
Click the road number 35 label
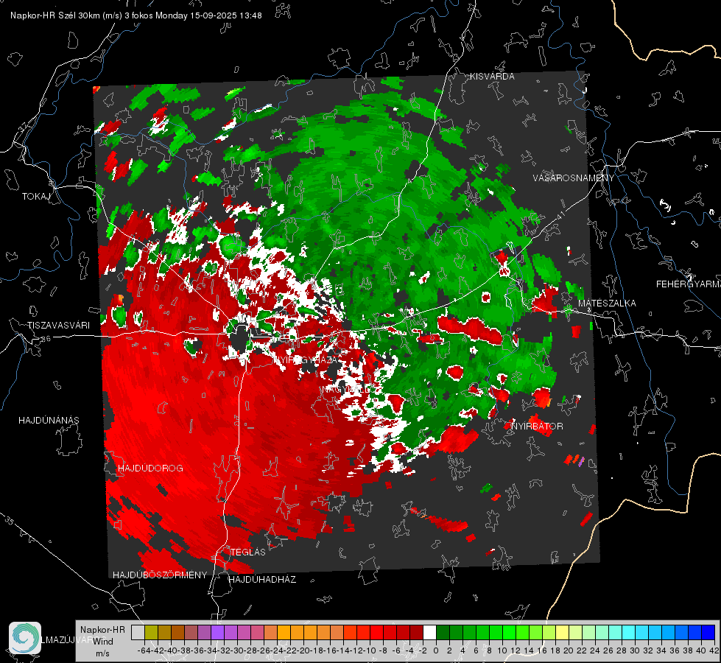(x=10, y=522)
